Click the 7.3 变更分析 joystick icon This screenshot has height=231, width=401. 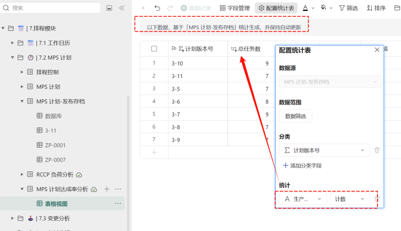pyautogui.click(x=31, y=218)
